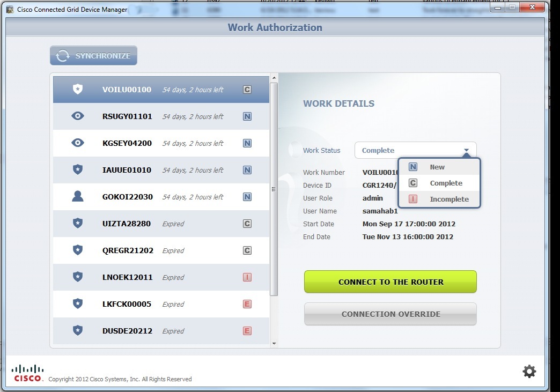Click the End Date value Tue Nov 13

pos(408,236)
